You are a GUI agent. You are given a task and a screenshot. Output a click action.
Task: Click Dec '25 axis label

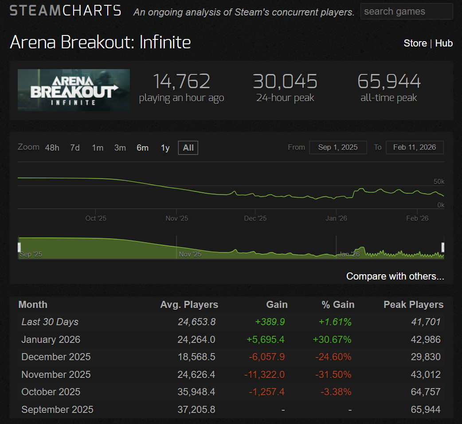point(255,218)
